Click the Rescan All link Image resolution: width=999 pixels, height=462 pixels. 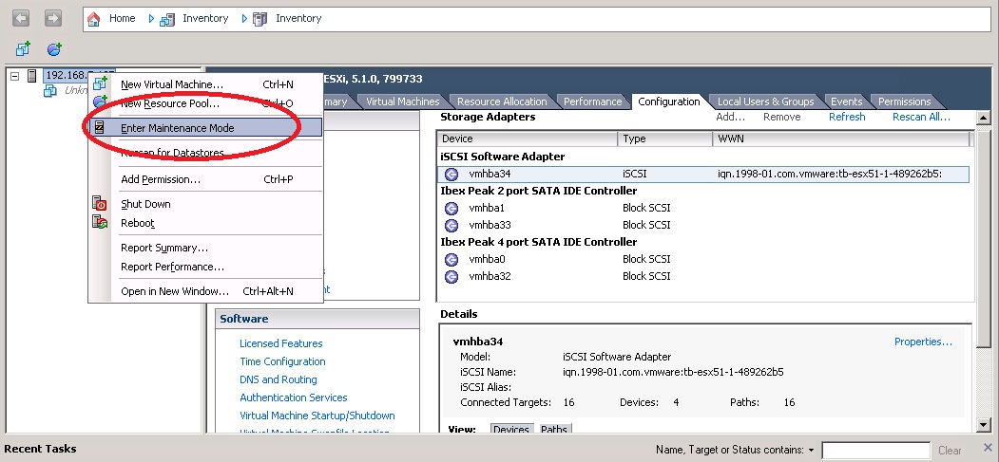(x=920, y=117)
